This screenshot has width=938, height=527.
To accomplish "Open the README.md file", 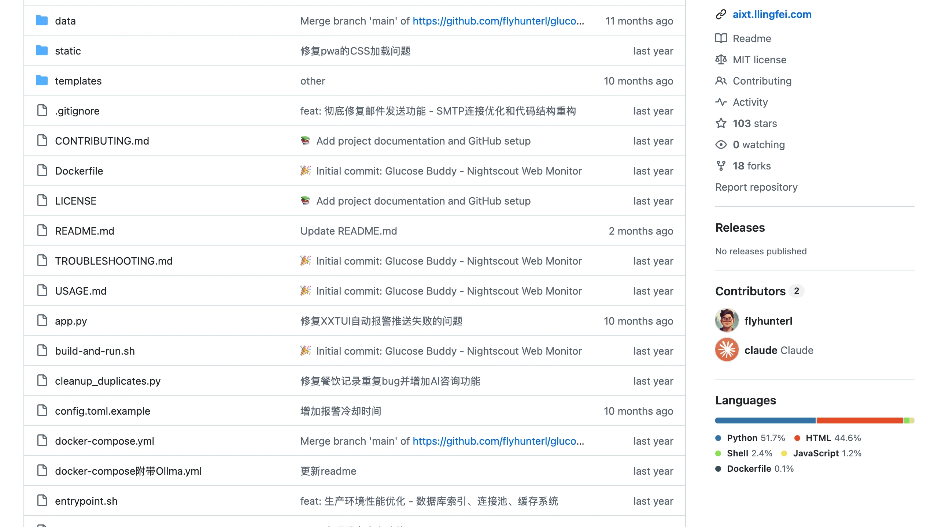I will click(x=85, y=231).
